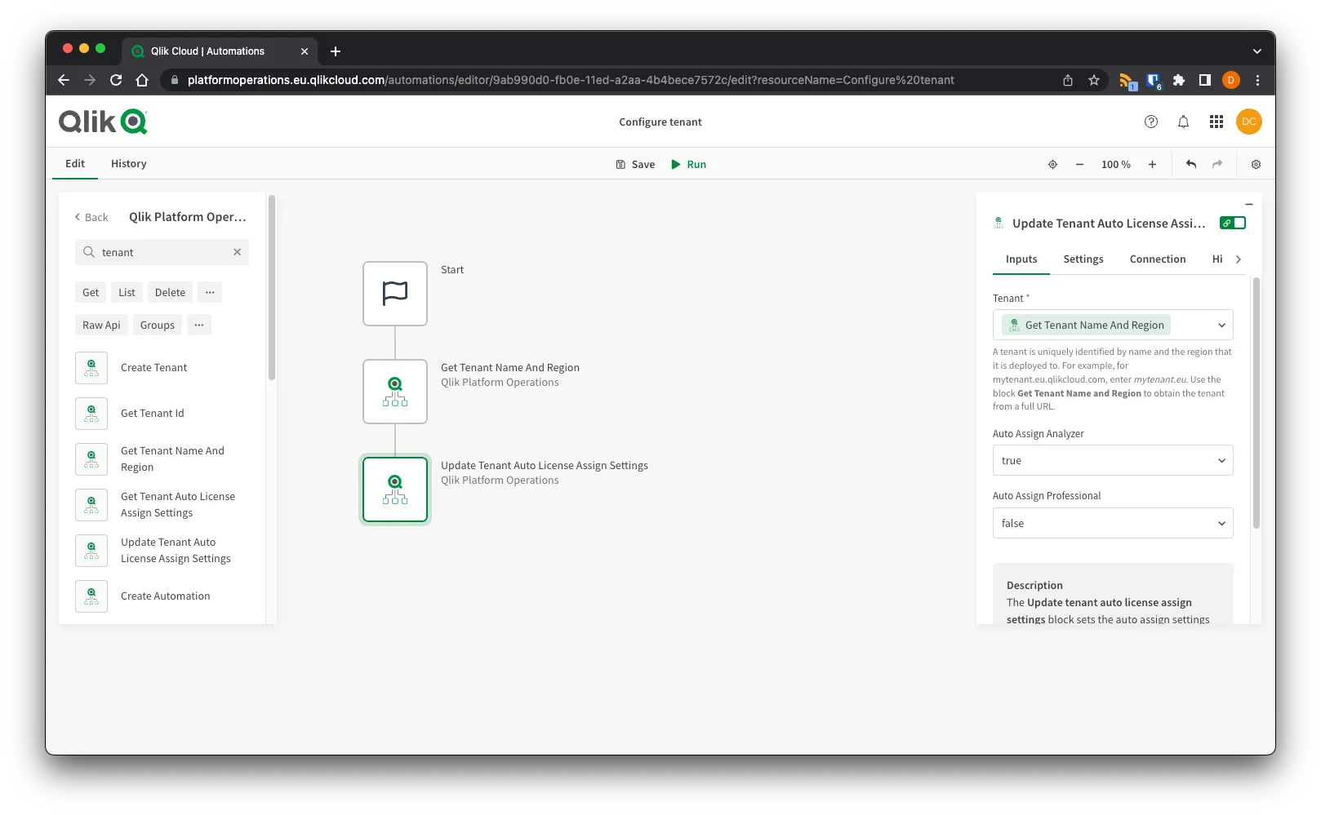Open the automation editor settings gear

(1255, 164)
